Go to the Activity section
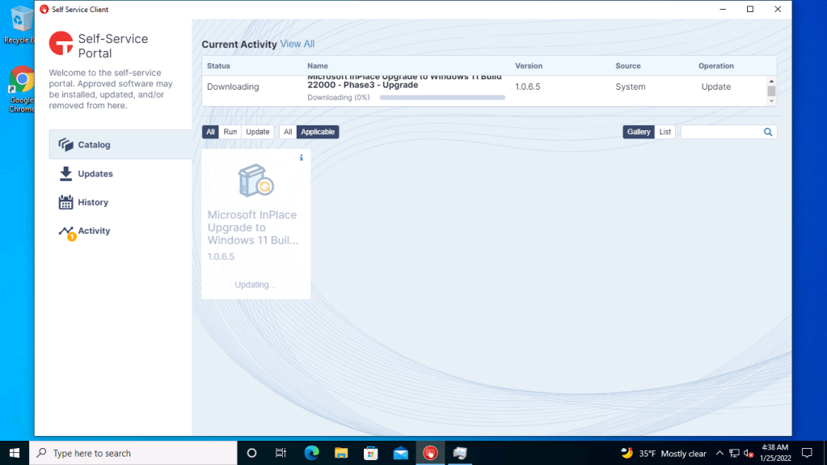 click(x=94, y=231)
